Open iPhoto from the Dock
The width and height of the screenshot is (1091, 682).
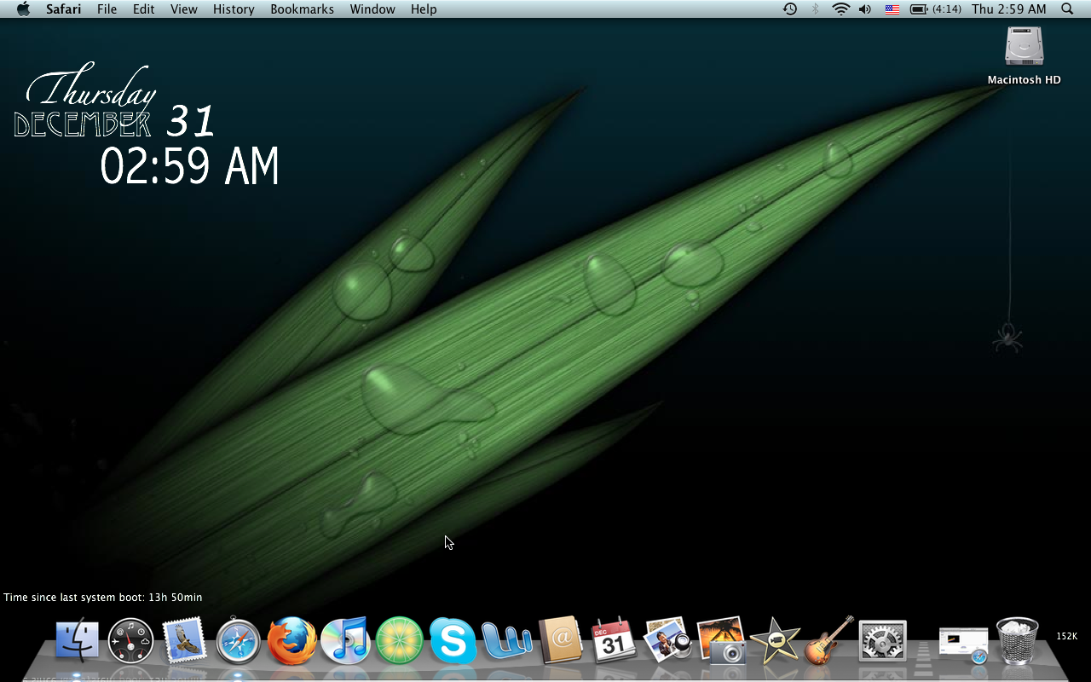click(721, 640)
